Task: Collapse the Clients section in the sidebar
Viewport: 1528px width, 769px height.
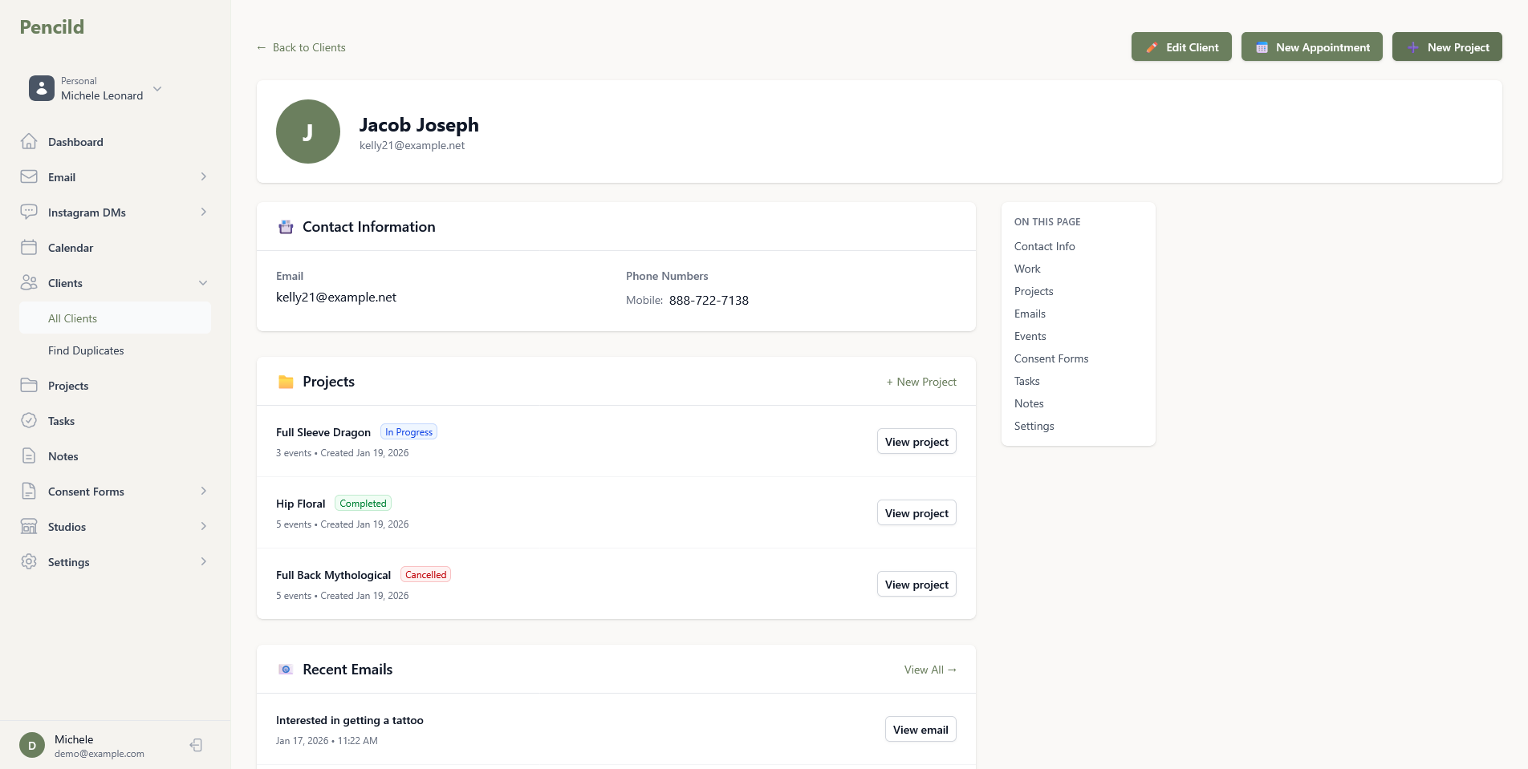Action: pyautogui.click(x=203, y=282)
